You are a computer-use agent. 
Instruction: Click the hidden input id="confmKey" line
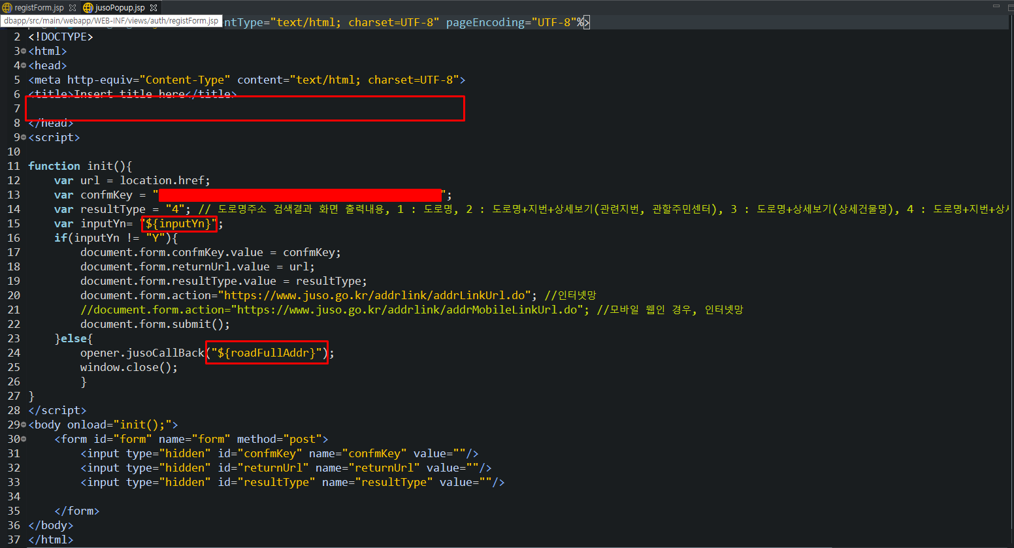point(280,453)
